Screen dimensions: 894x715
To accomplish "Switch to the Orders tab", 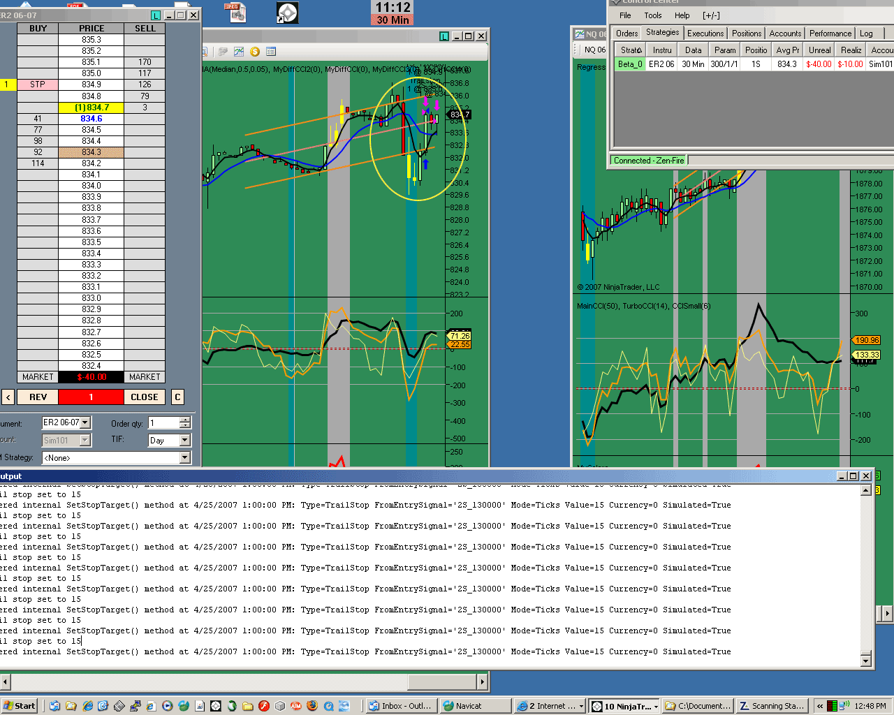I will pos(626,34).
